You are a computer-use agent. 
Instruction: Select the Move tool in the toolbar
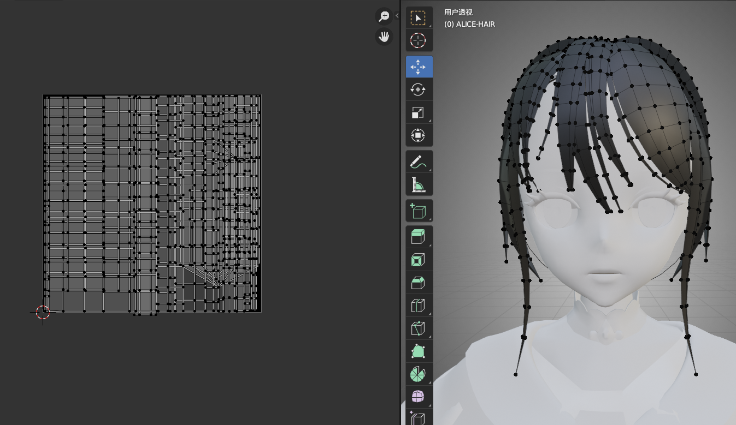tap(418, 67)
